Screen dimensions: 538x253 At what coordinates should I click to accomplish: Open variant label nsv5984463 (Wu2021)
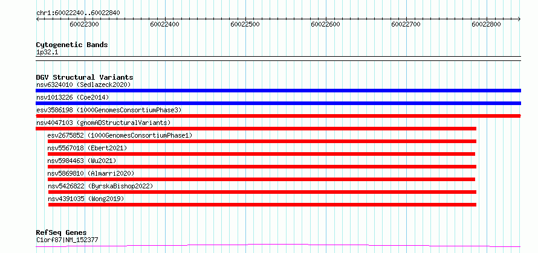point(82,161)
